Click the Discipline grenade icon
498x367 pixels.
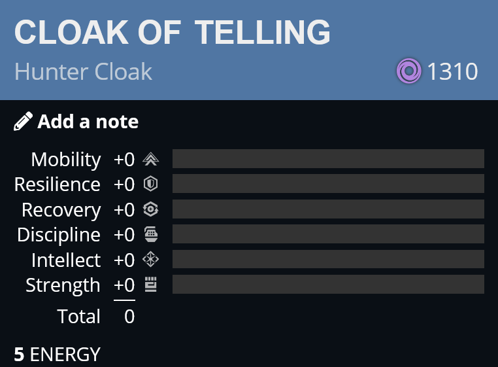(151, 234)
